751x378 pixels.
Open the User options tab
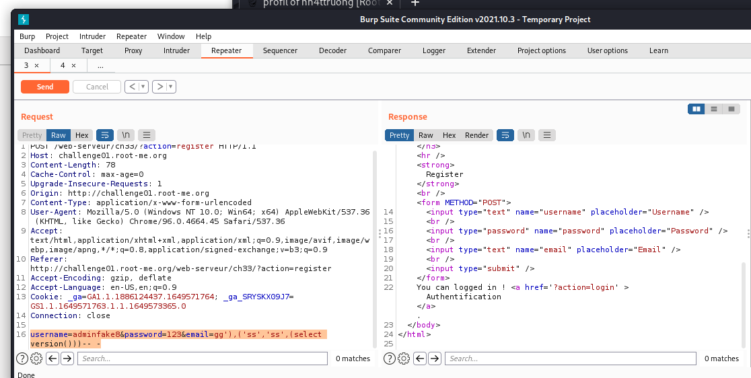pyautogui.click(x=607, y=50)
